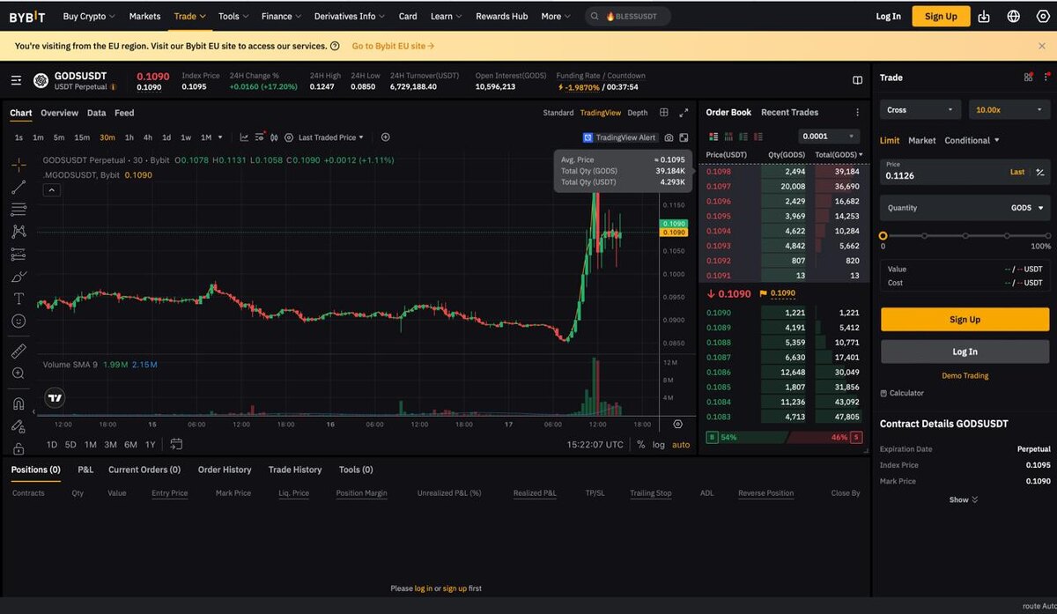Toggle the theme icon in top bar
This screenshot has width=1057, height=614.
coord(1041,16)
